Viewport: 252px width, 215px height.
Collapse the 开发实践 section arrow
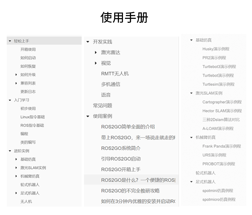coord(88,42)
